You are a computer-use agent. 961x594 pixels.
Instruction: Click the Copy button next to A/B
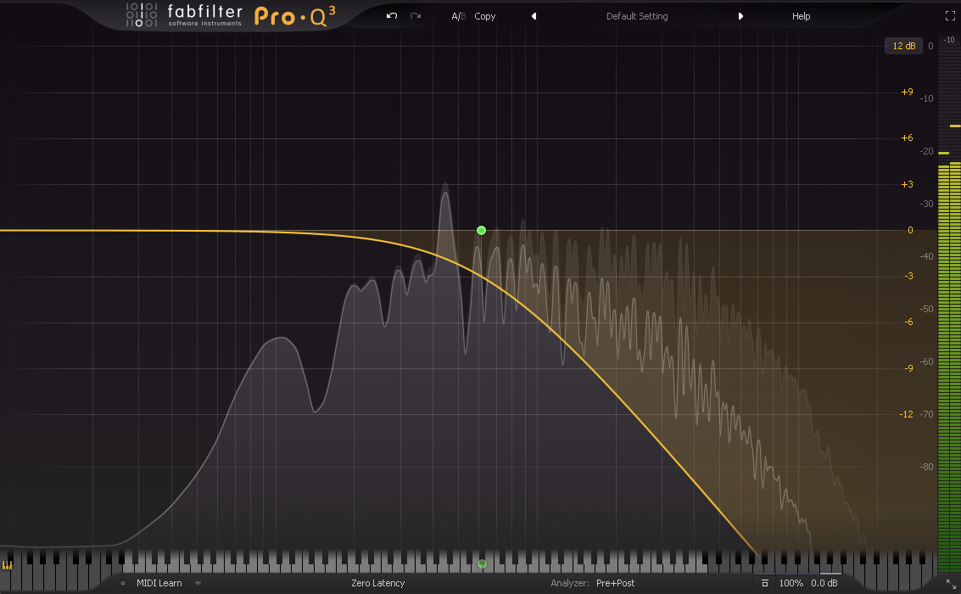point(485,17)
